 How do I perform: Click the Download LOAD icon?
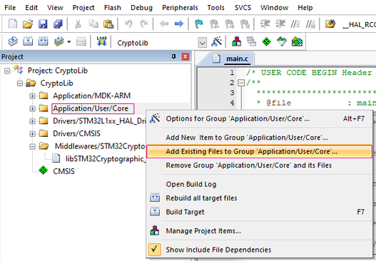tap(102, 41)
